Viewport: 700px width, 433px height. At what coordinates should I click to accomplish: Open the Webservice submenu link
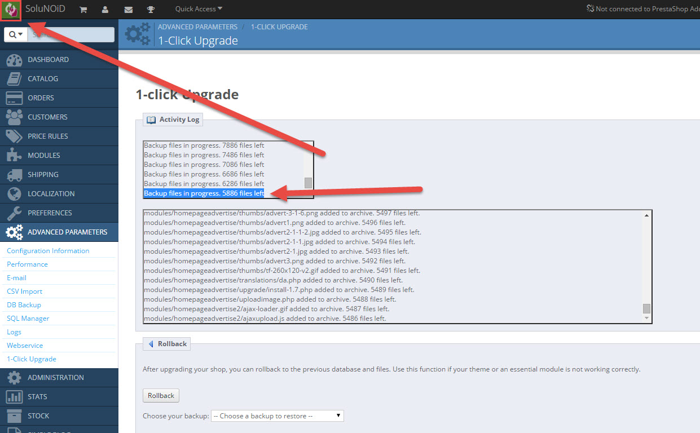25,346
